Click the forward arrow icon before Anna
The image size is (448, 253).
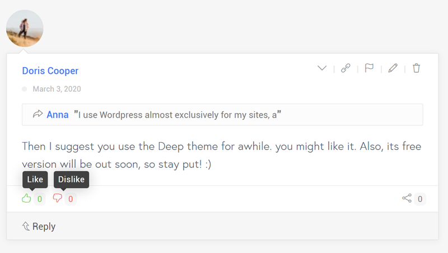point(38,114)
